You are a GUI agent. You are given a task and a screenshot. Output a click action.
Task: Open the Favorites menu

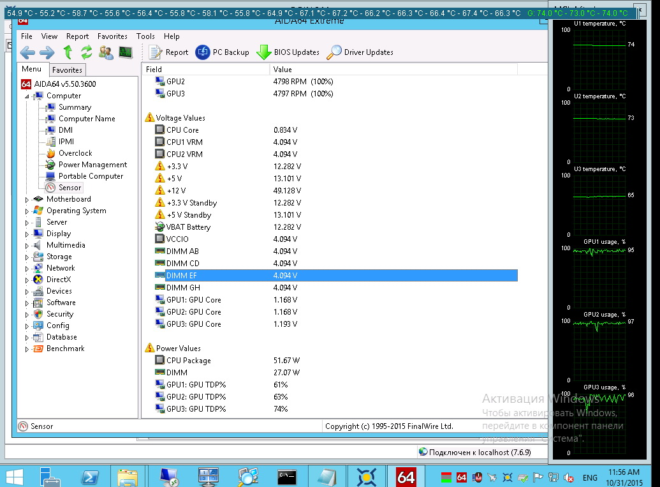pyautogui.click(x=112, y=36)
